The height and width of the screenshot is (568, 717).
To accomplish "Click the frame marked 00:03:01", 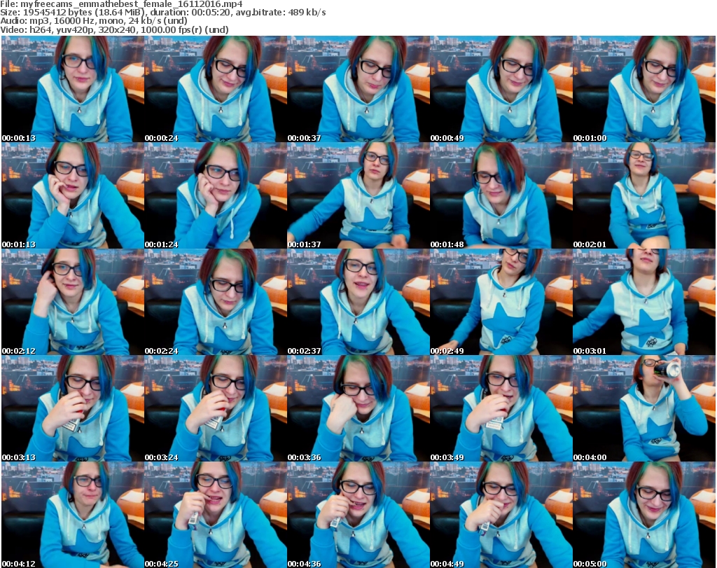I will 643,302.
